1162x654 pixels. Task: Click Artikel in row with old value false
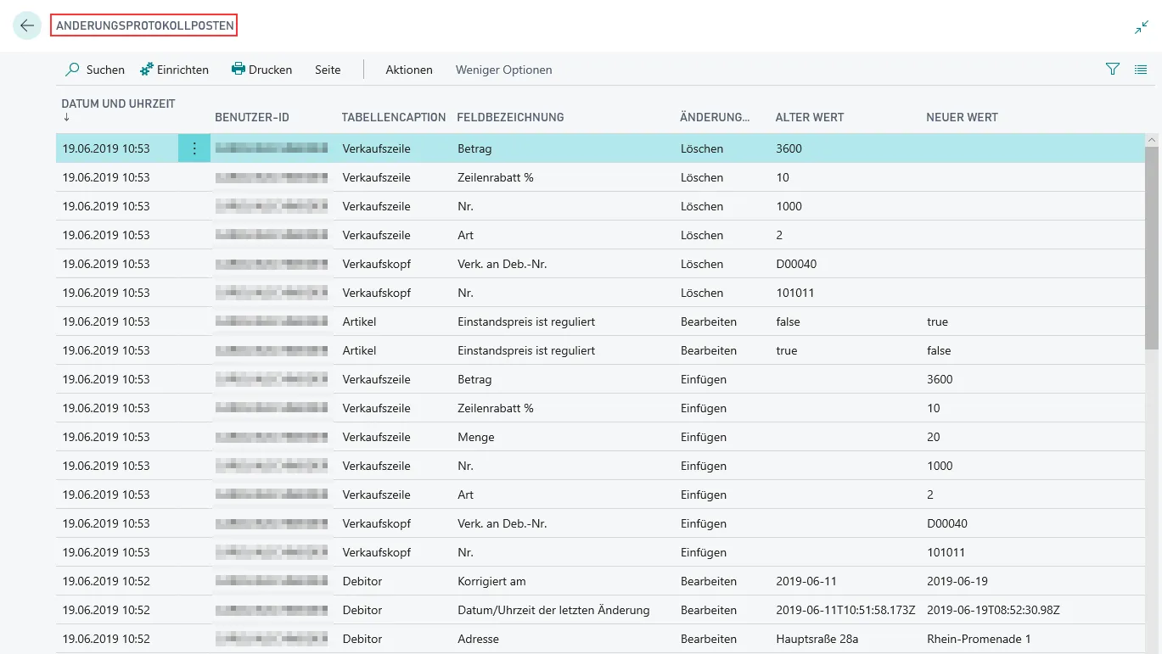pos(359,321)
